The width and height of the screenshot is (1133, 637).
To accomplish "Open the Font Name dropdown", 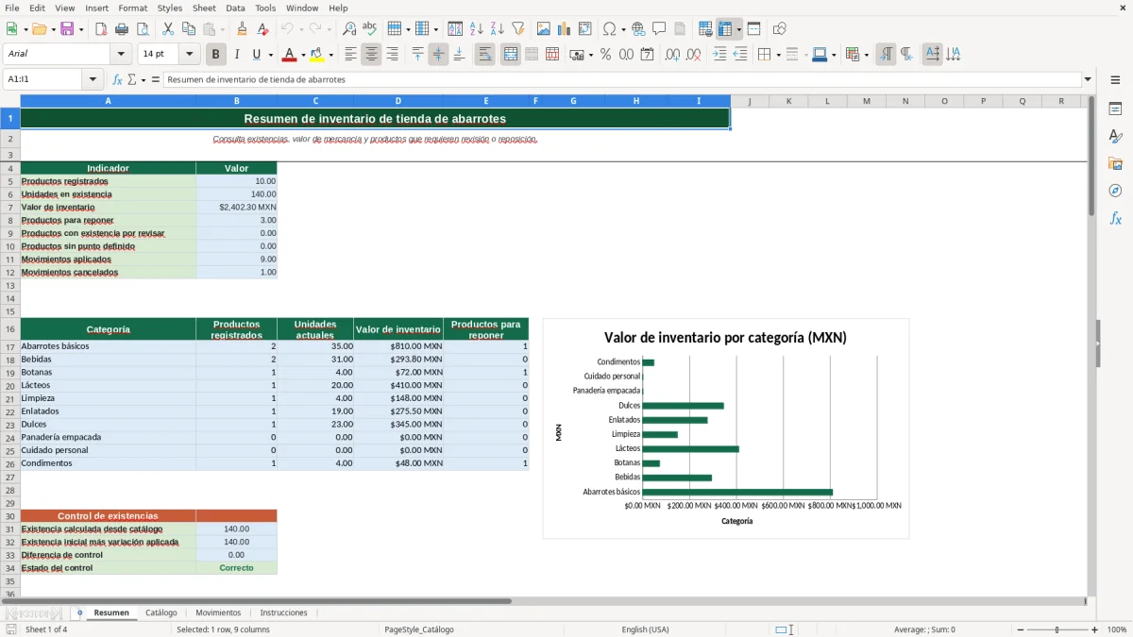I will tap(121, 55).
